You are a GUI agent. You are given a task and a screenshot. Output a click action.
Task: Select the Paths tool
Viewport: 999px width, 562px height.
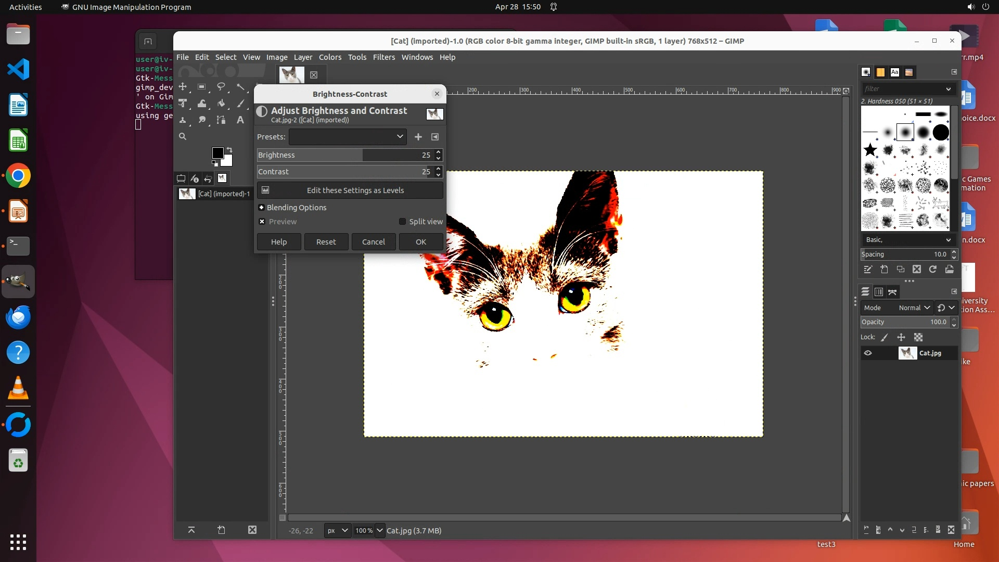(221, 120)
